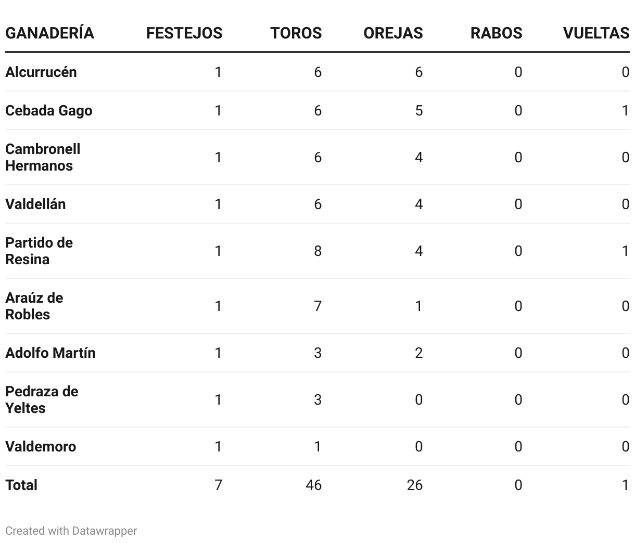
Task: Click the total toros value 46
Action: pyautogui.click(x=314, y=485)
